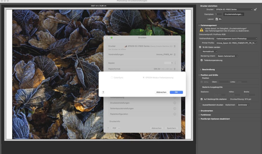Click the add printer icon
This screenshot has height=154, width=262.
(255, 9)
